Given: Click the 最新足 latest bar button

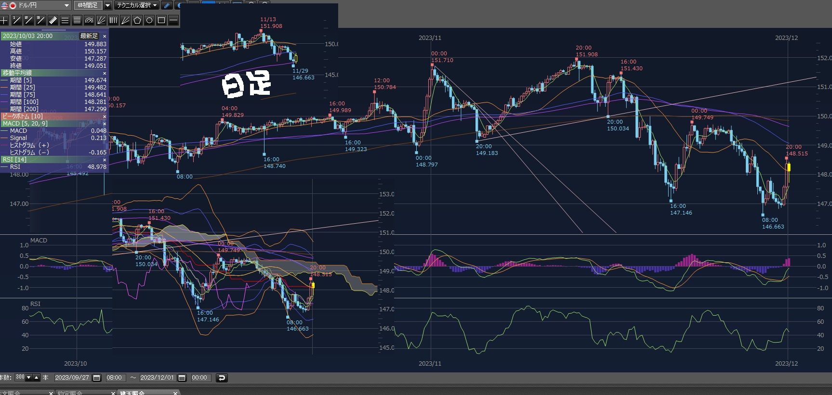Looking at the screenshot, I should pos(89,36).
